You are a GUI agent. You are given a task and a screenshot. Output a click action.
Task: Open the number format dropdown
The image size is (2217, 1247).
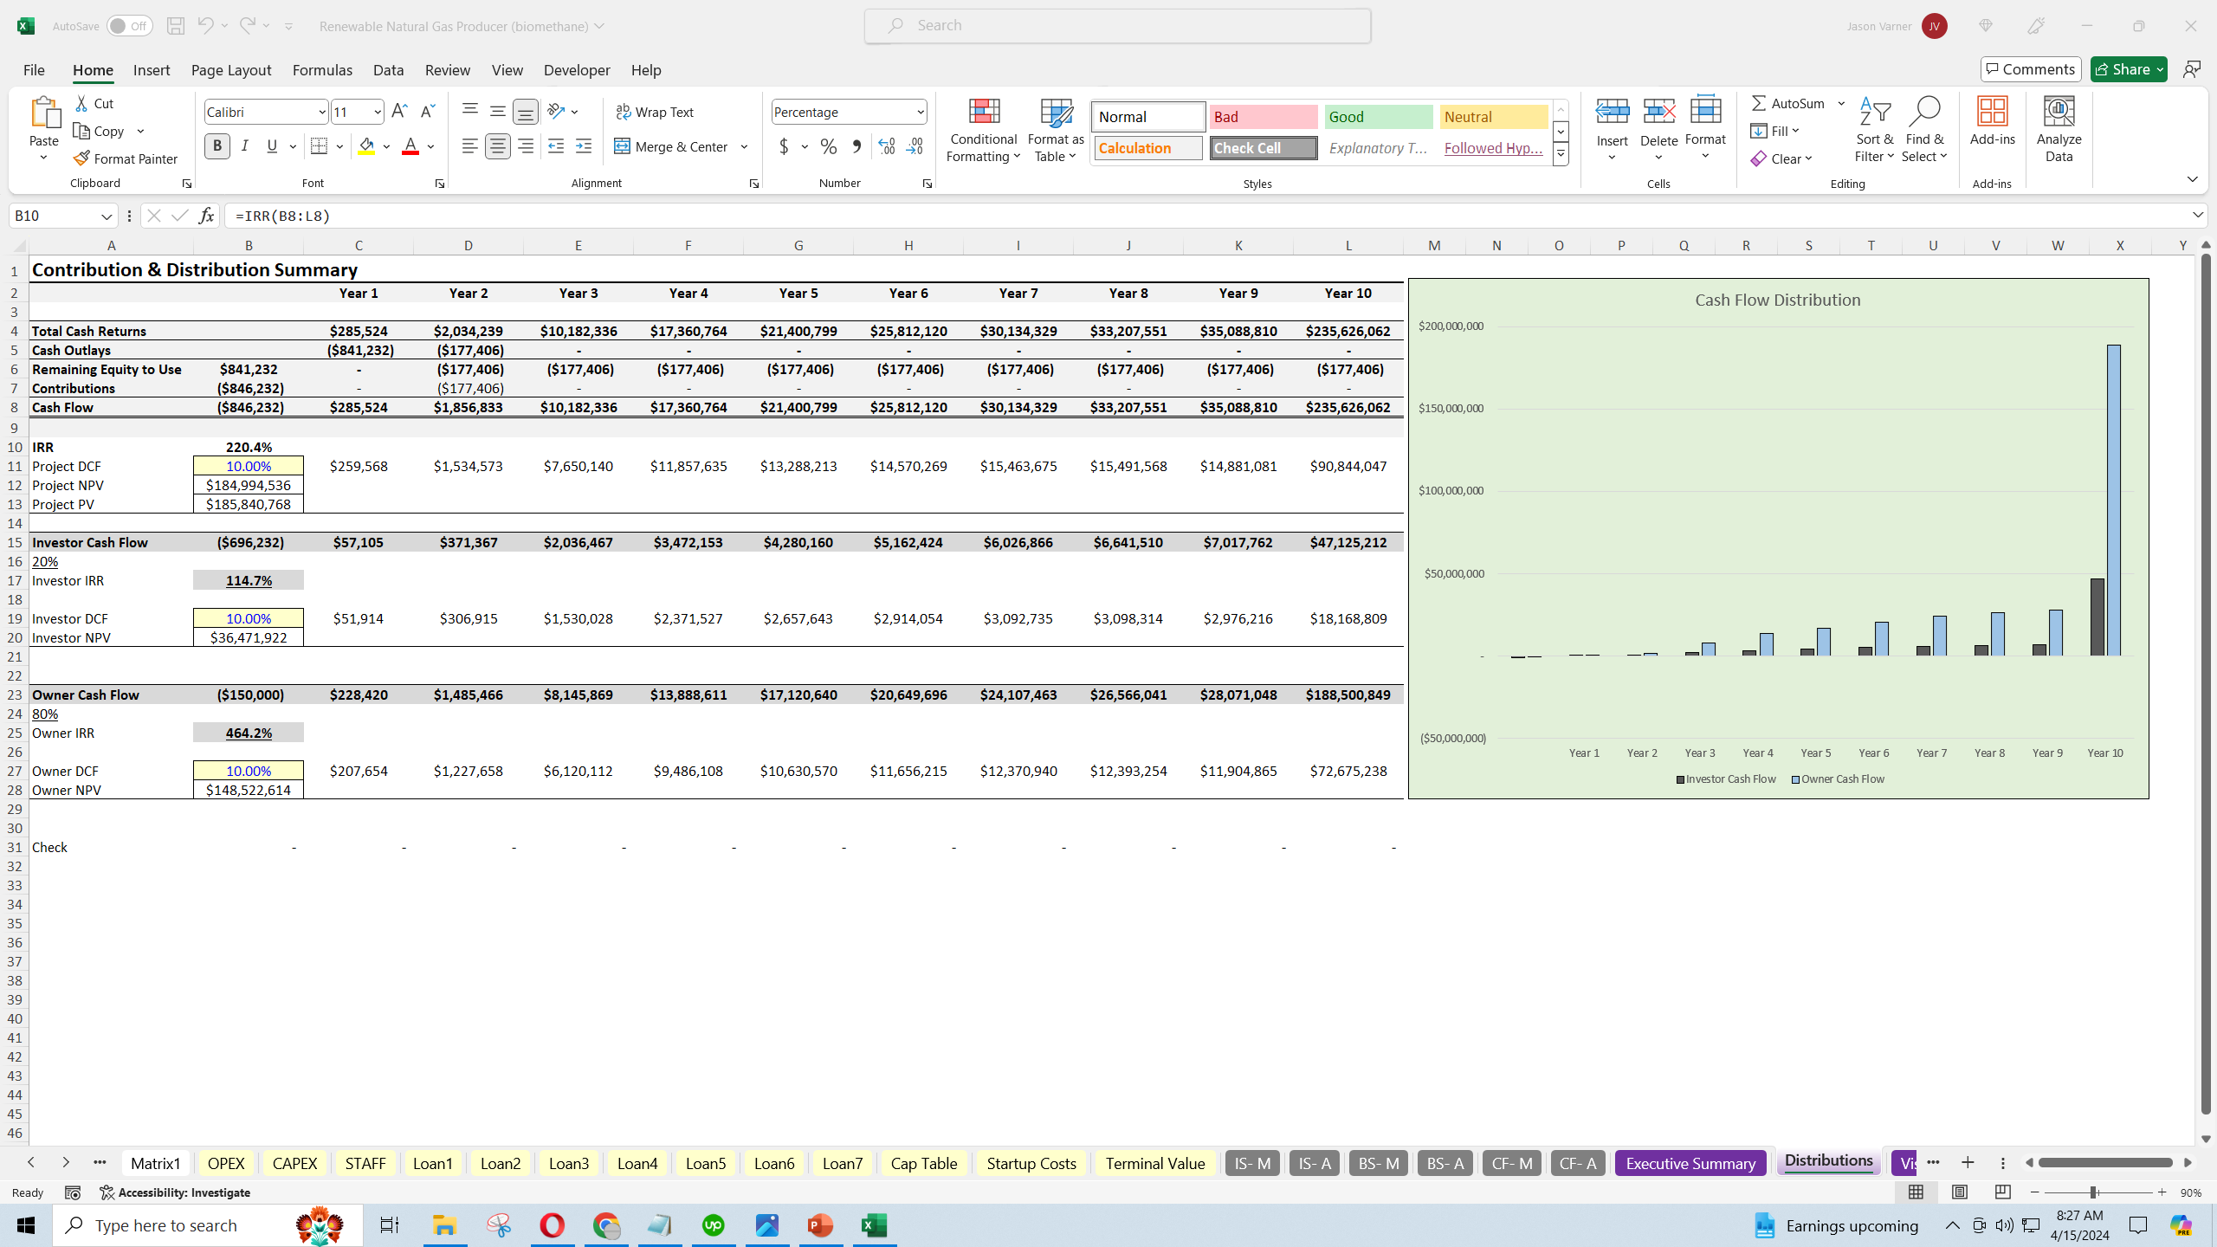tap(920, 112)
